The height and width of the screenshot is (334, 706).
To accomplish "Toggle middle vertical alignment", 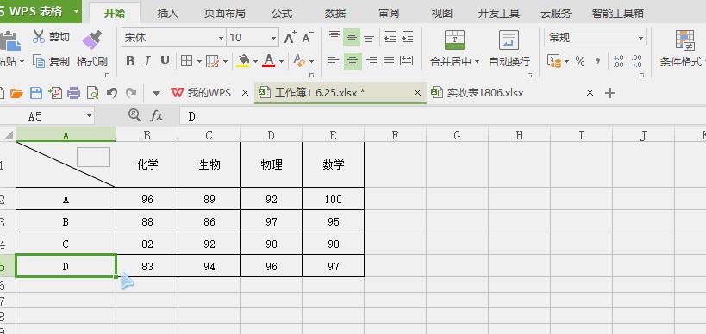I will pos(352,37).
